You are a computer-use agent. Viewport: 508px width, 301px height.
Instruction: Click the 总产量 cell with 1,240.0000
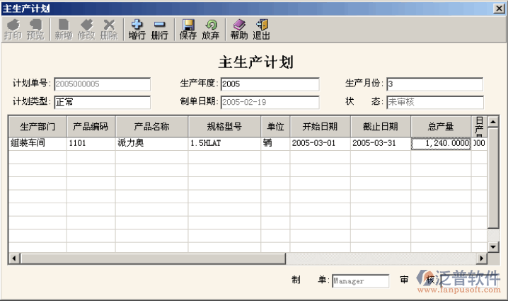pos(441,143)
